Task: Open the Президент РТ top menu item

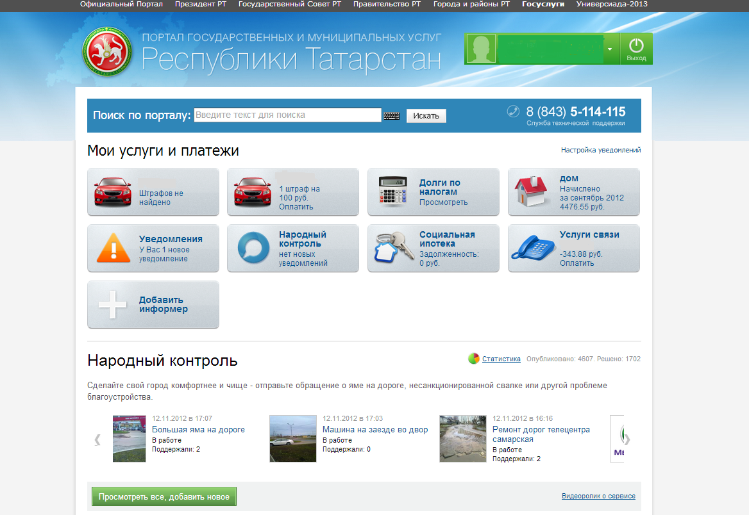Action: pos(200,4)
